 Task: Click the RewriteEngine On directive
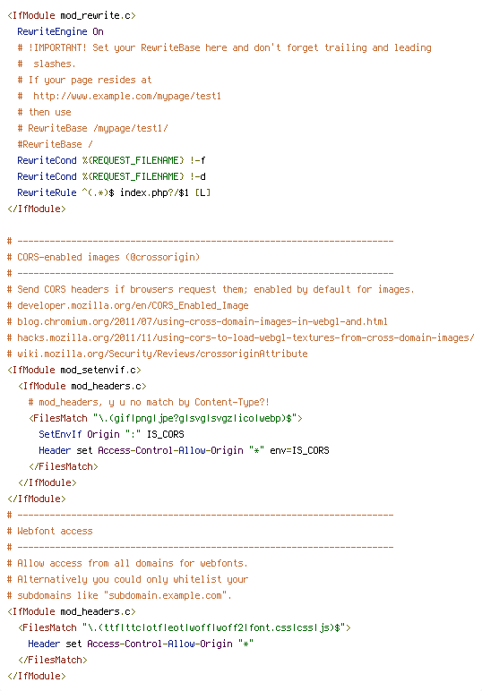[x=60, y=31]
